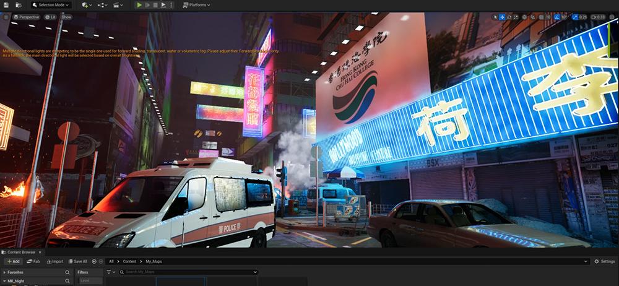Activate the Select objects arrow tool

[495, 17]
